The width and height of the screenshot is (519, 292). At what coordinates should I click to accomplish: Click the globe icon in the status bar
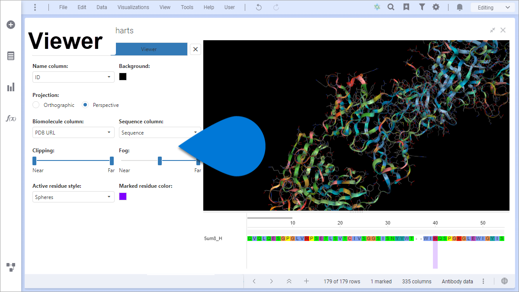click(504, 281)
